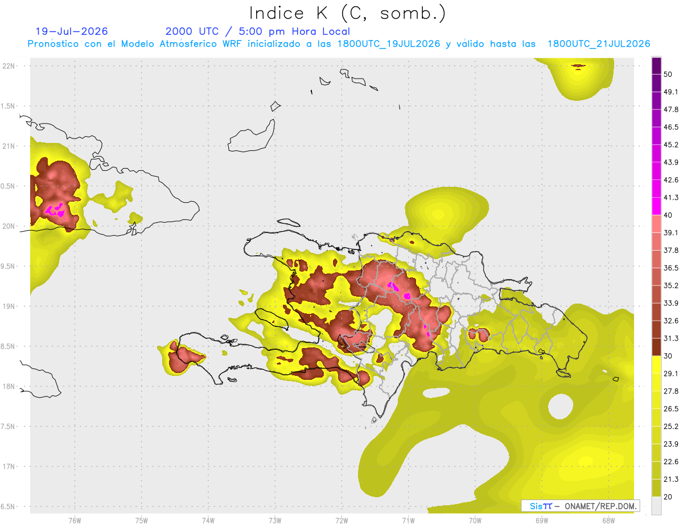Click the bright yellow colorbar band between 29.1 and 30

point(656,365)
